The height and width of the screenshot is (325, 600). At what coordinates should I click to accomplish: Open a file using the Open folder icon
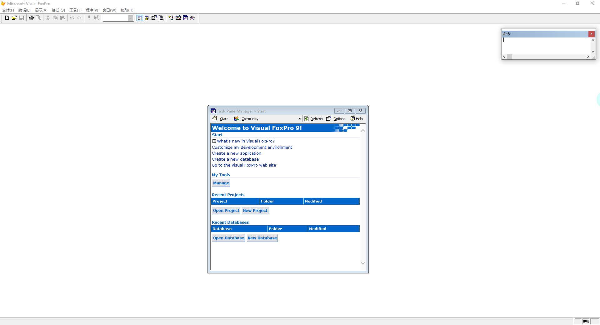coord(14,18)
